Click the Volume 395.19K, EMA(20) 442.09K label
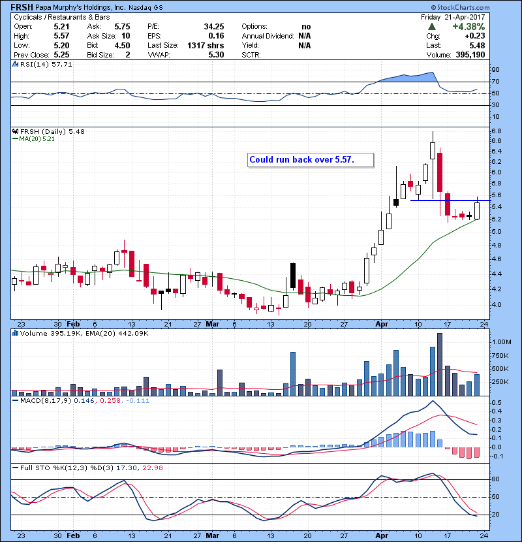This screenshot has height=542, width=522. 84,333
